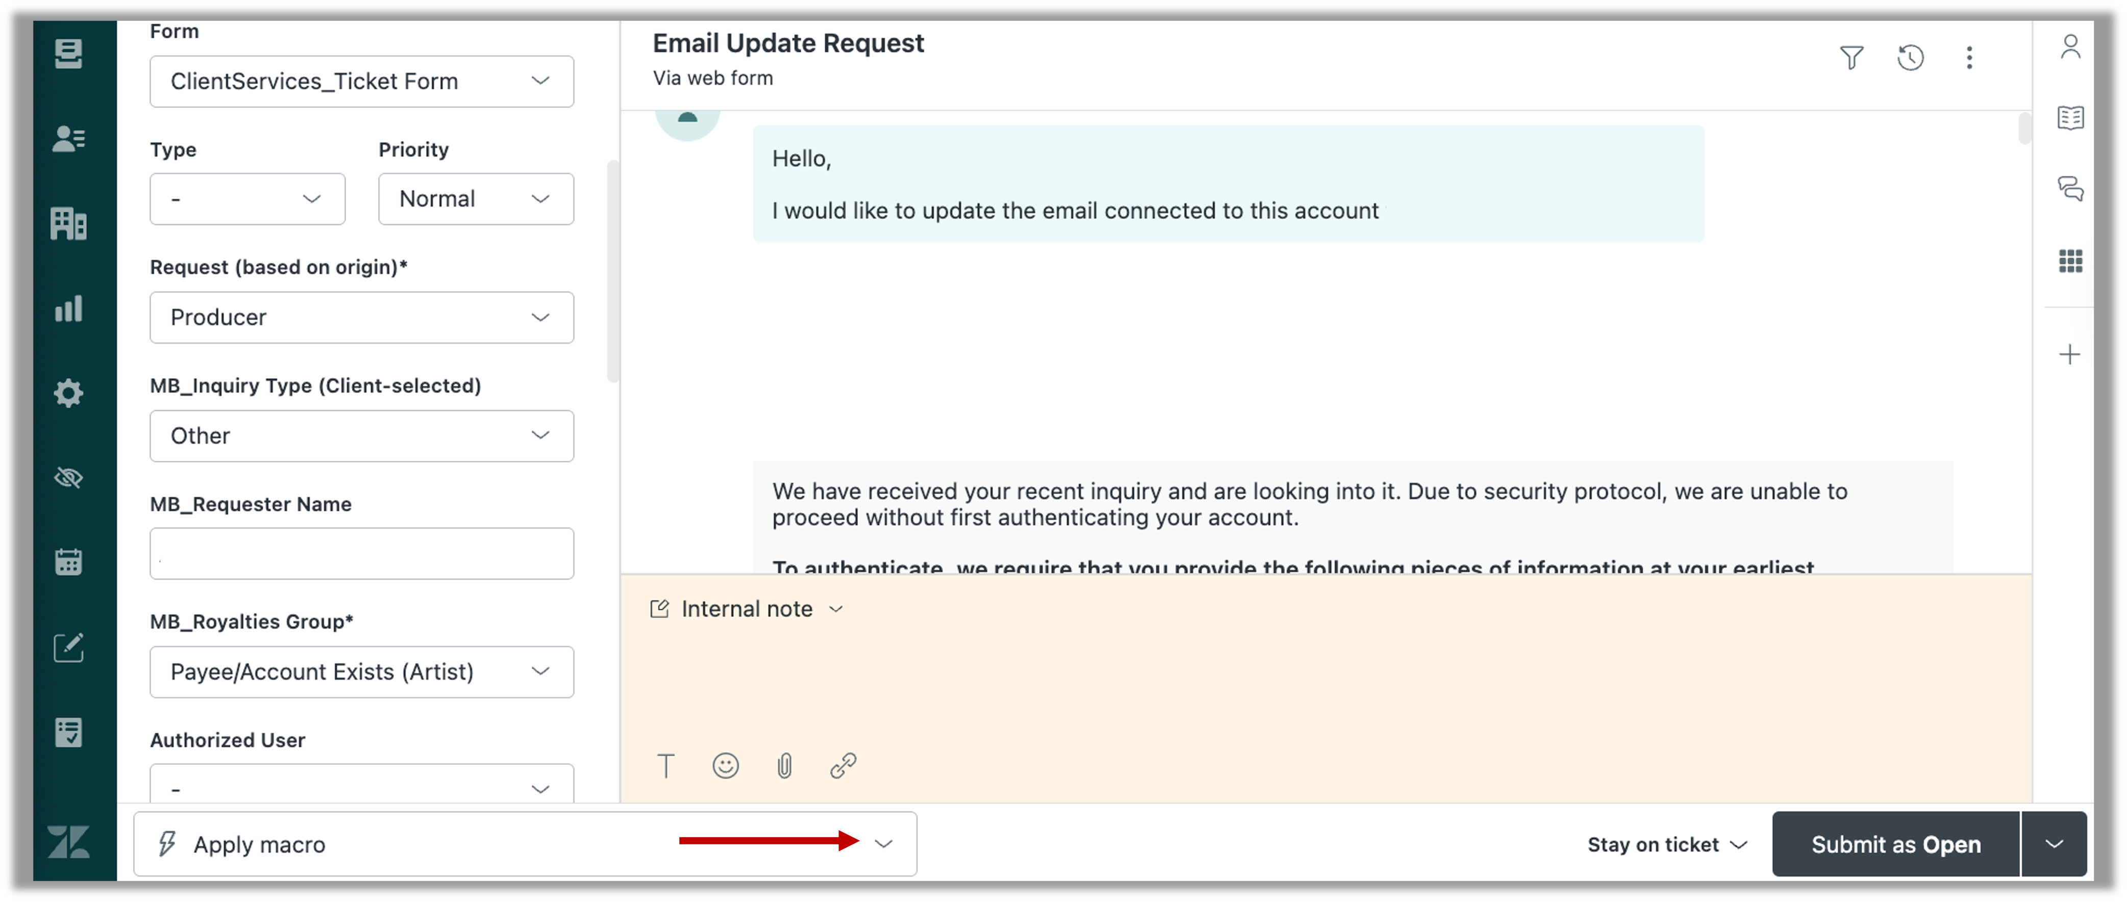The height and width of the screenshot is (902, 2128).
Task: Open Reporting bar chart icon
Action: click(x=68, y=308)
